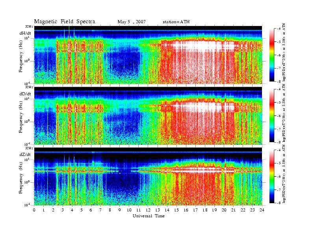Click hour 18 on the time axis
The width and height of the screenshot is (312, 241).
pyautogui.click(x=205, y=210)
